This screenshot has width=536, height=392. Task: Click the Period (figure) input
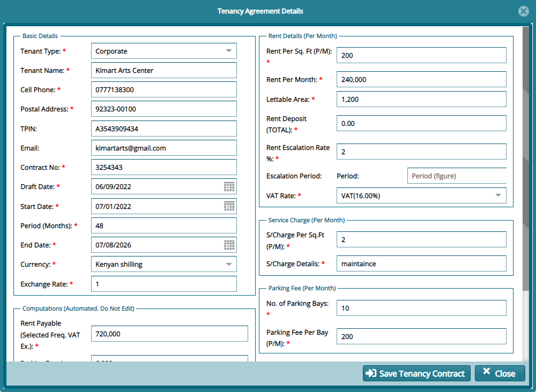pos(457,176)
